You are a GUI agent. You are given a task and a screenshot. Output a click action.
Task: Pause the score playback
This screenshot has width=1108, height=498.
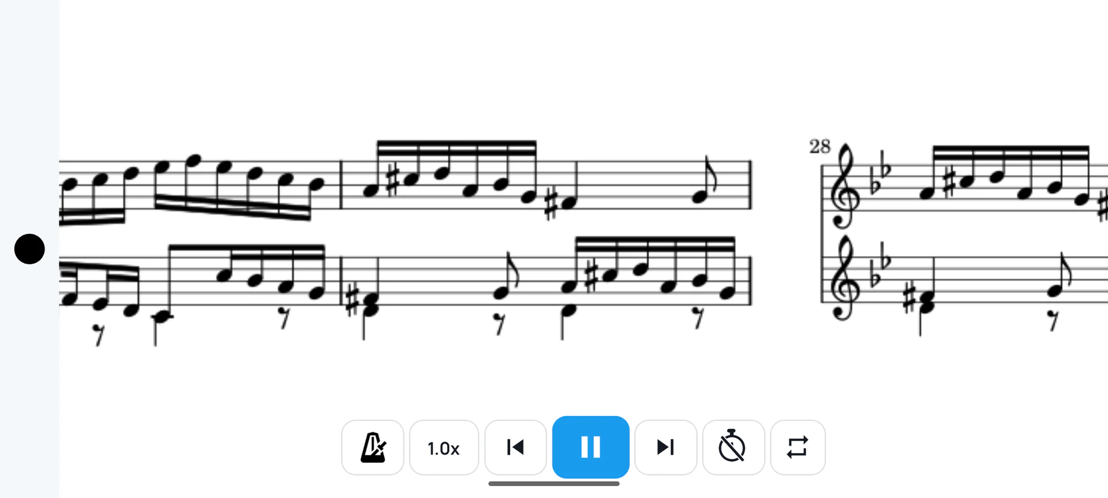point(590,447)
